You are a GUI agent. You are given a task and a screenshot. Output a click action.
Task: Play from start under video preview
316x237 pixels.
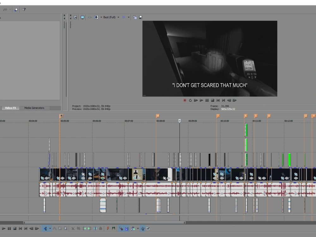point(196,100)
